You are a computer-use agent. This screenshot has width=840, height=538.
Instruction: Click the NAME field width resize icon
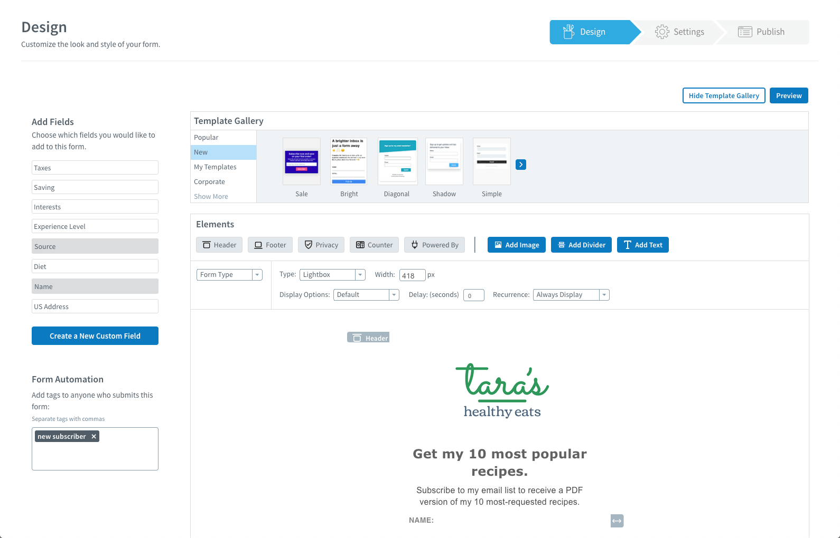[x=617, y=521]
